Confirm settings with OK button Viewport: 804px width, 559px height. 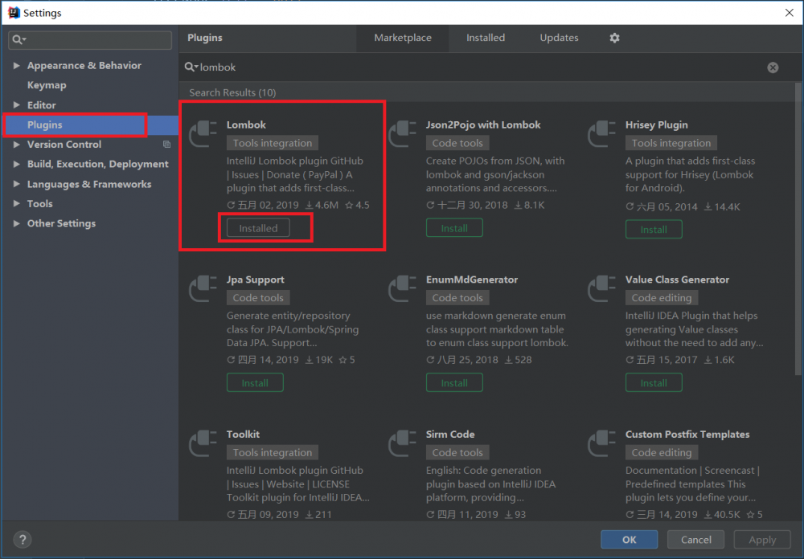coord(630,540)
